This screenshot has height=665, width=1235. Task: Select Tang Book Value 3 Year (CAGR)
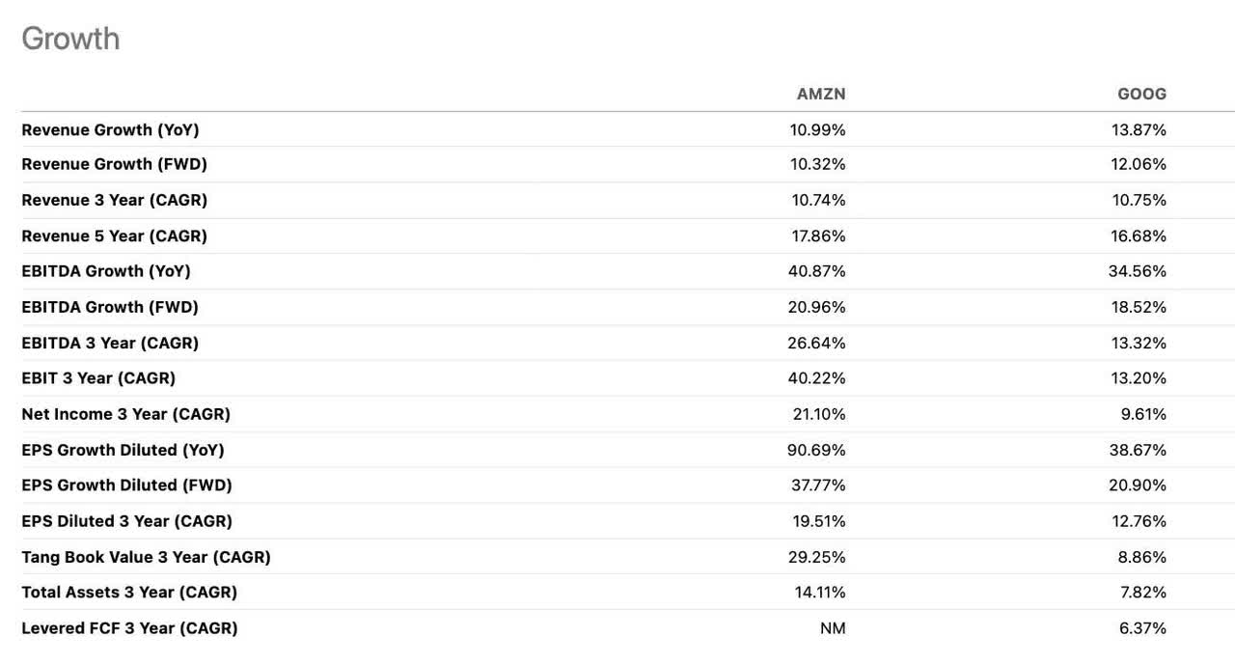click(x=146, y=557)
